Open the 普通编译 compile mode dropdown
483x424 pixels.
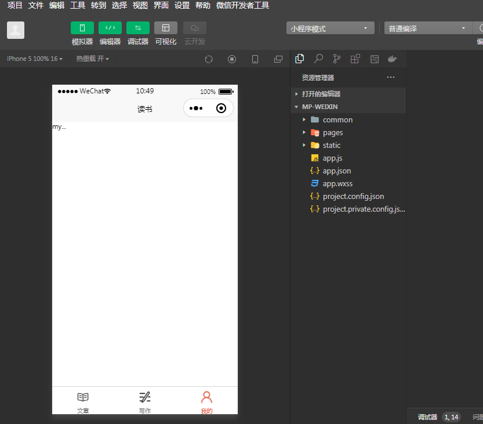(x=428, y=28)
